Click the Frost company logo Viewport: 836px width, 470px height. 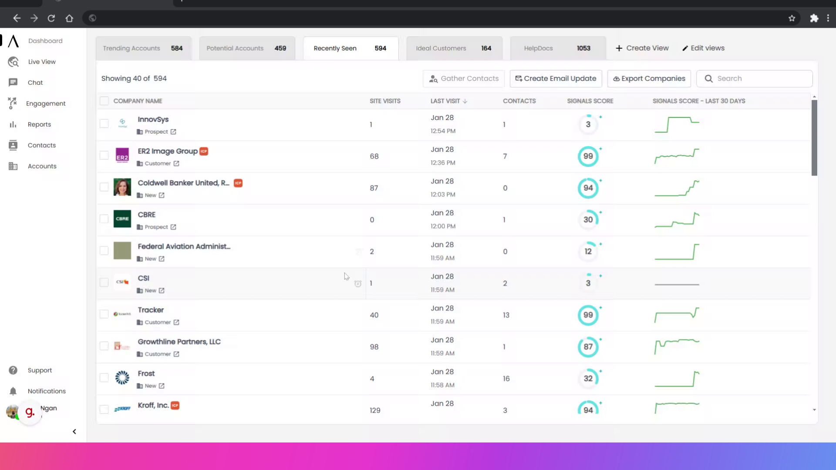[x=122, y=378]
